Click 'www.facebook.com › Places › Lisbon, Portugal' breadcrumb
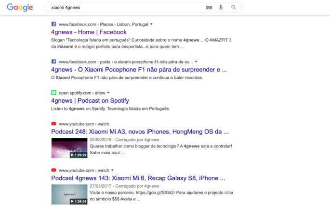 click(x=103, y=24)
